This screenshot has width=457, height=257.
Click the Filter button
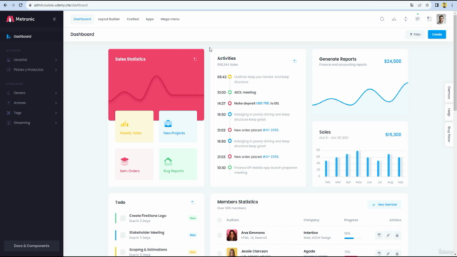click(416, 34)
